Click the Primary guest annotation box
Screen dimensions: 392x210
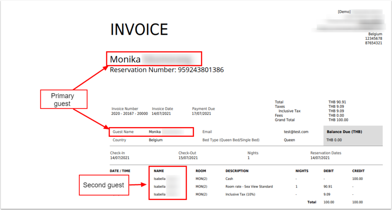coord(62,100)
